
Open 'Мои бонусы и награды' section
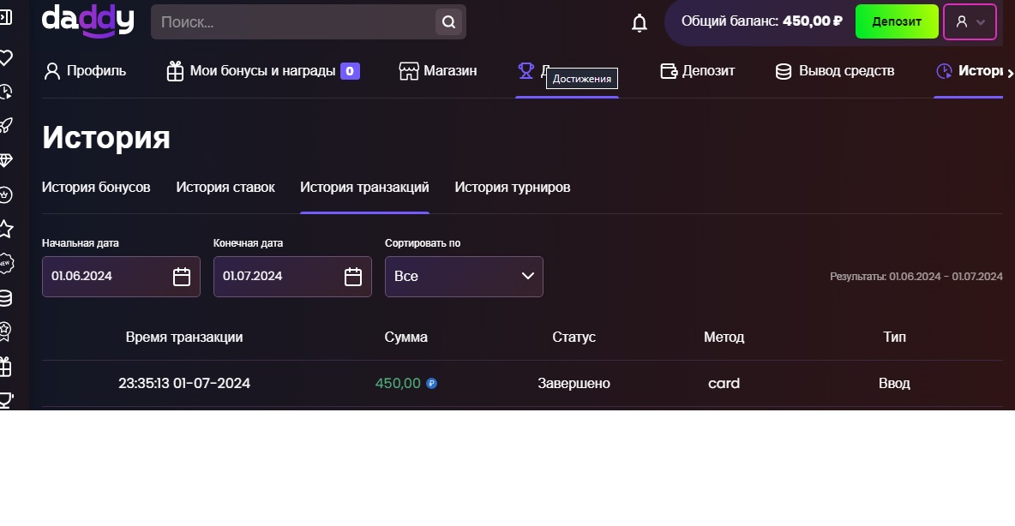tap(262, 71)
